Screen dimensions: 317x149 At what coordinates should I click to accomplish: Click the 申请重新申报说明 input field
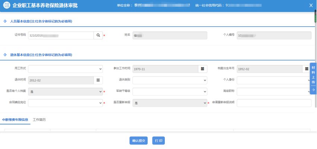274,103
